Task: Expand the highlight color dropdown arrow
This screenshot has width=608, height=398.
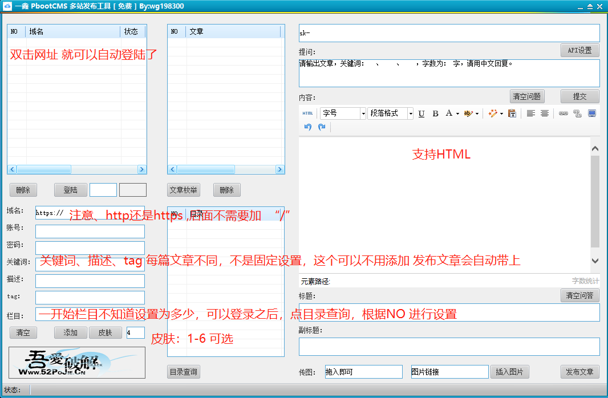Action: [477, 113]
